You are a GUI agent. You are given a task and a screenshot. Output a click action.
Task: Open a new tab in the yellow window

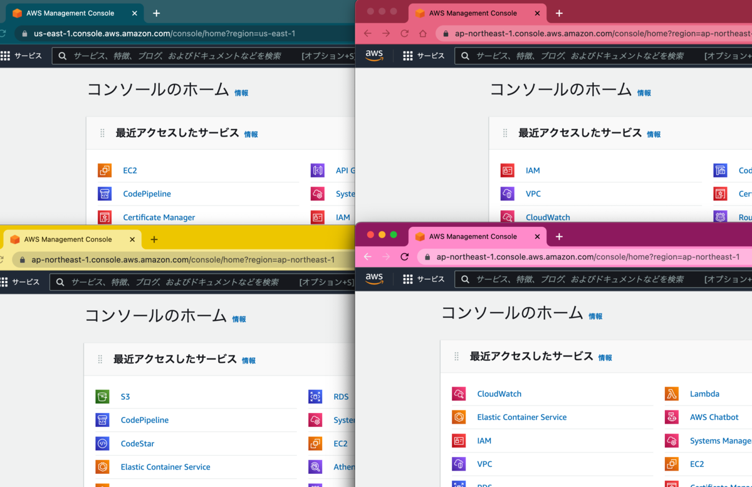coord(154,239)
